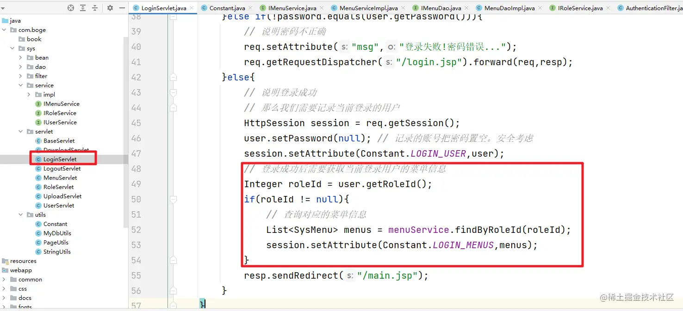Expand the bean package
Viewport: 683px width, 311px height.
21,58
